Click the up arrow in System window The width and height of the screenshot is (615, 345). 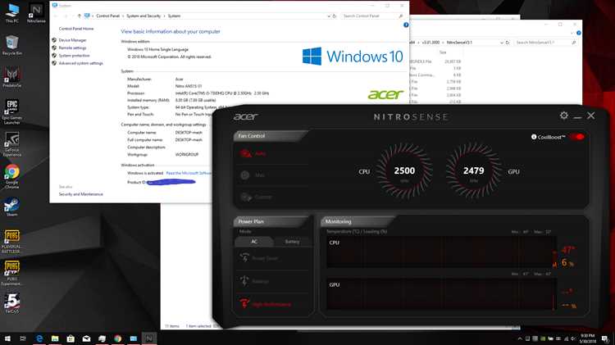click(80, 16)
